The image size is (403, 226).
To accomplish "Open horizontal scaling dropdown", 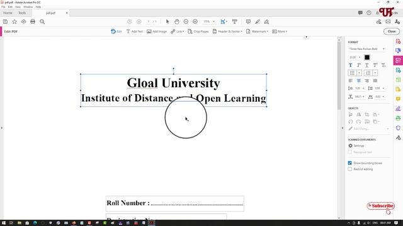I will (363, 97).
